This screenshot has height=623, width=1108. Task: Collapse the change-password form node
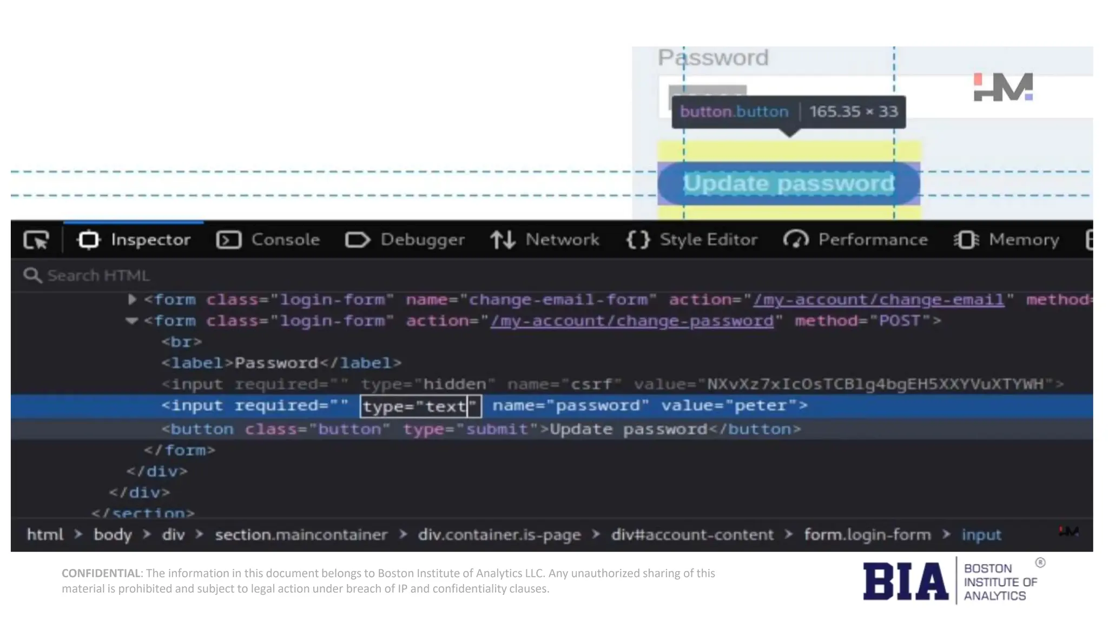tap(131, 321)
